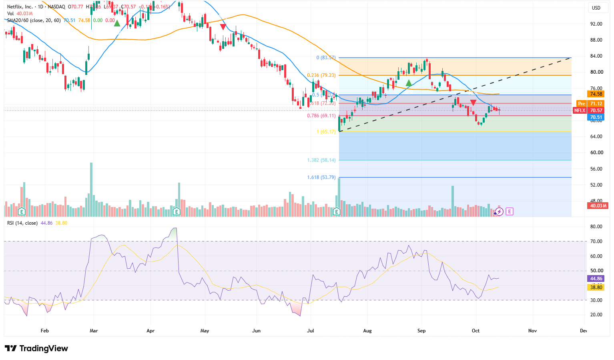Viewport: 614px width, 360px height.
Task: Select the green up-arrow signal in late August
Action: [x=409, y=83]
